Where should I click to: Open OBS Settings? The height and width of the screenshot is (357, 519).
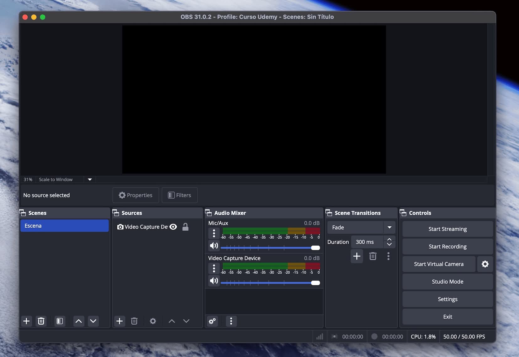(448, 299)
